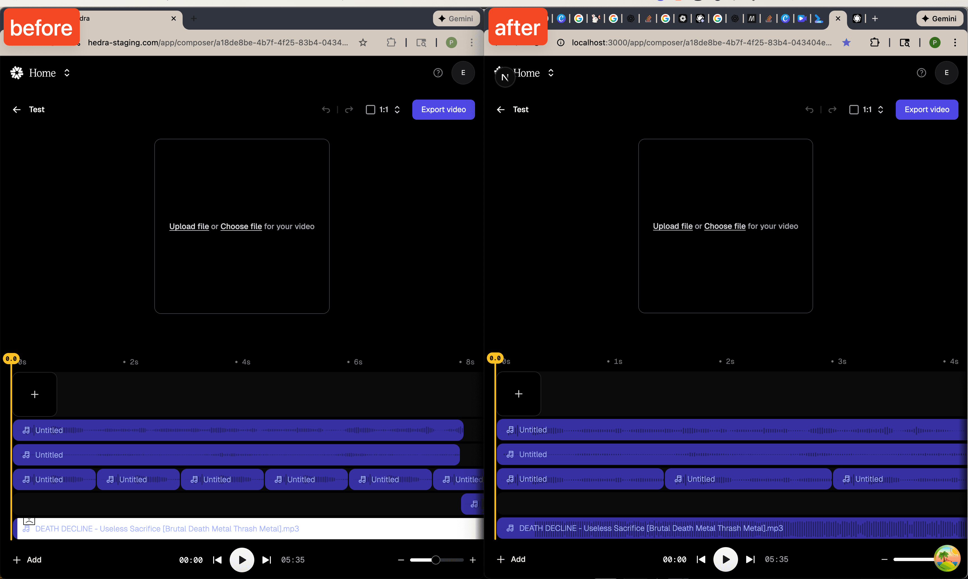Skip to end in after window player

(x=750, y=559)
